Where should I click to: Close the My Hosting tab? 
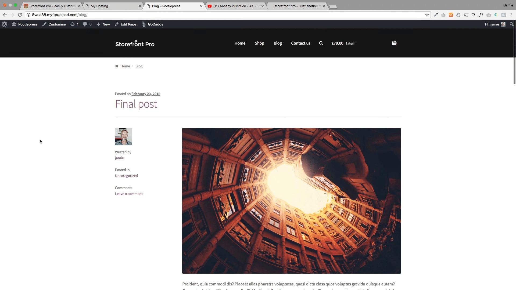point(140,6)
